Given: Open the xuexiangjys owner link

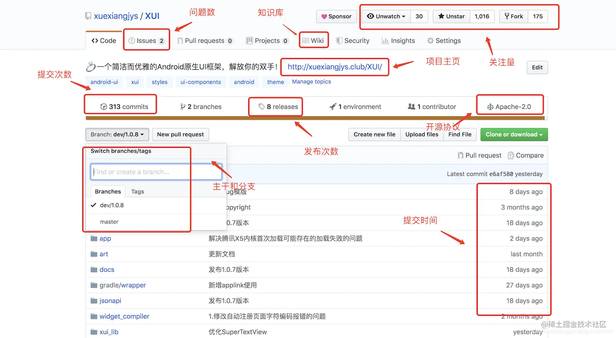Looking at the screenshot, I should coord(116,16).
